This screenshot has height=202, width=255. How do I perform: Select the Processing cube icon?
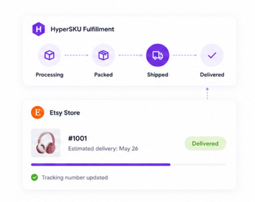pyautogui.click(x=50, y=55)
